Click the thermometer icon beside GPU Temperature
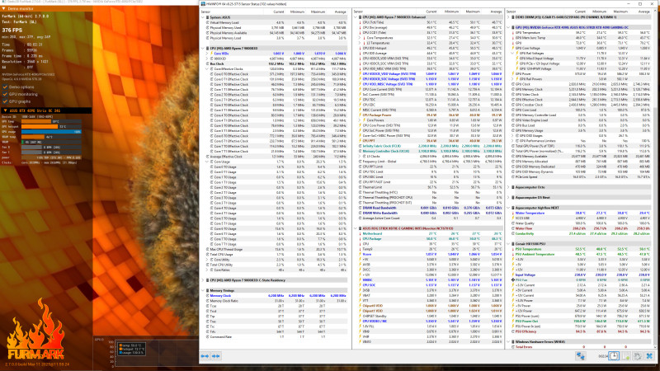 click(513, 32)
